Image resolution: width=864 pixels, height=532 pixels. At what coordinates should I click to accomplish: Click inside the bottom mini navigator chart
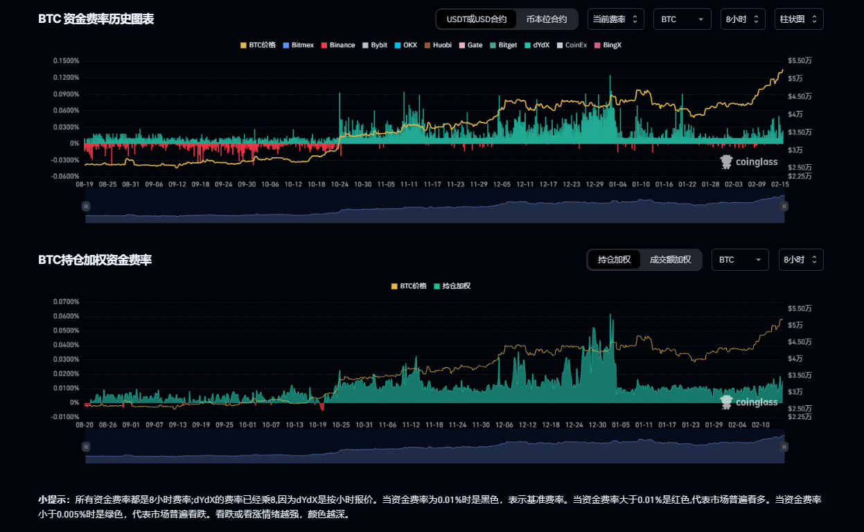(x=434, y=447)
